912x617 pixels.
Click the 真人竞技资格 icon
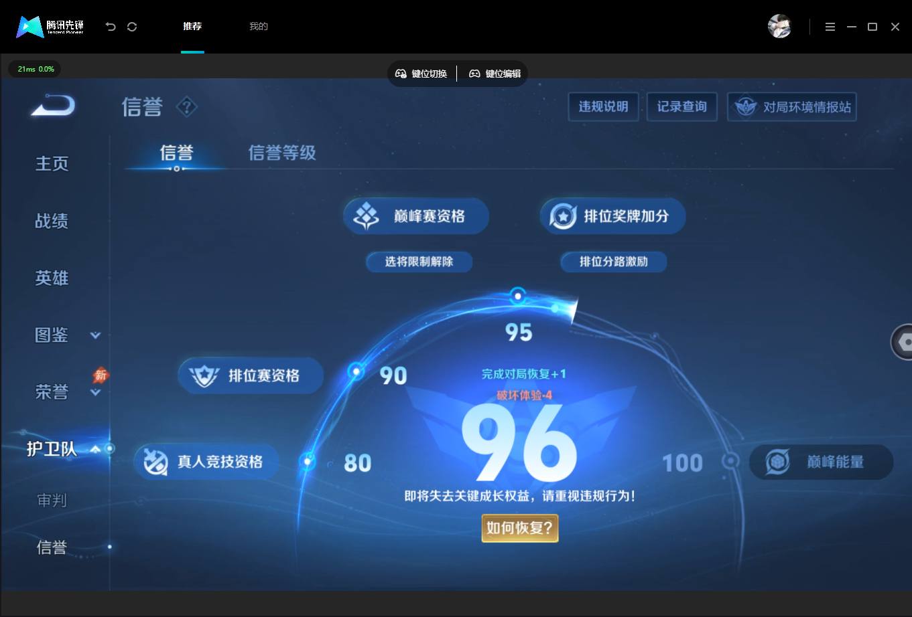pos(156,462)
